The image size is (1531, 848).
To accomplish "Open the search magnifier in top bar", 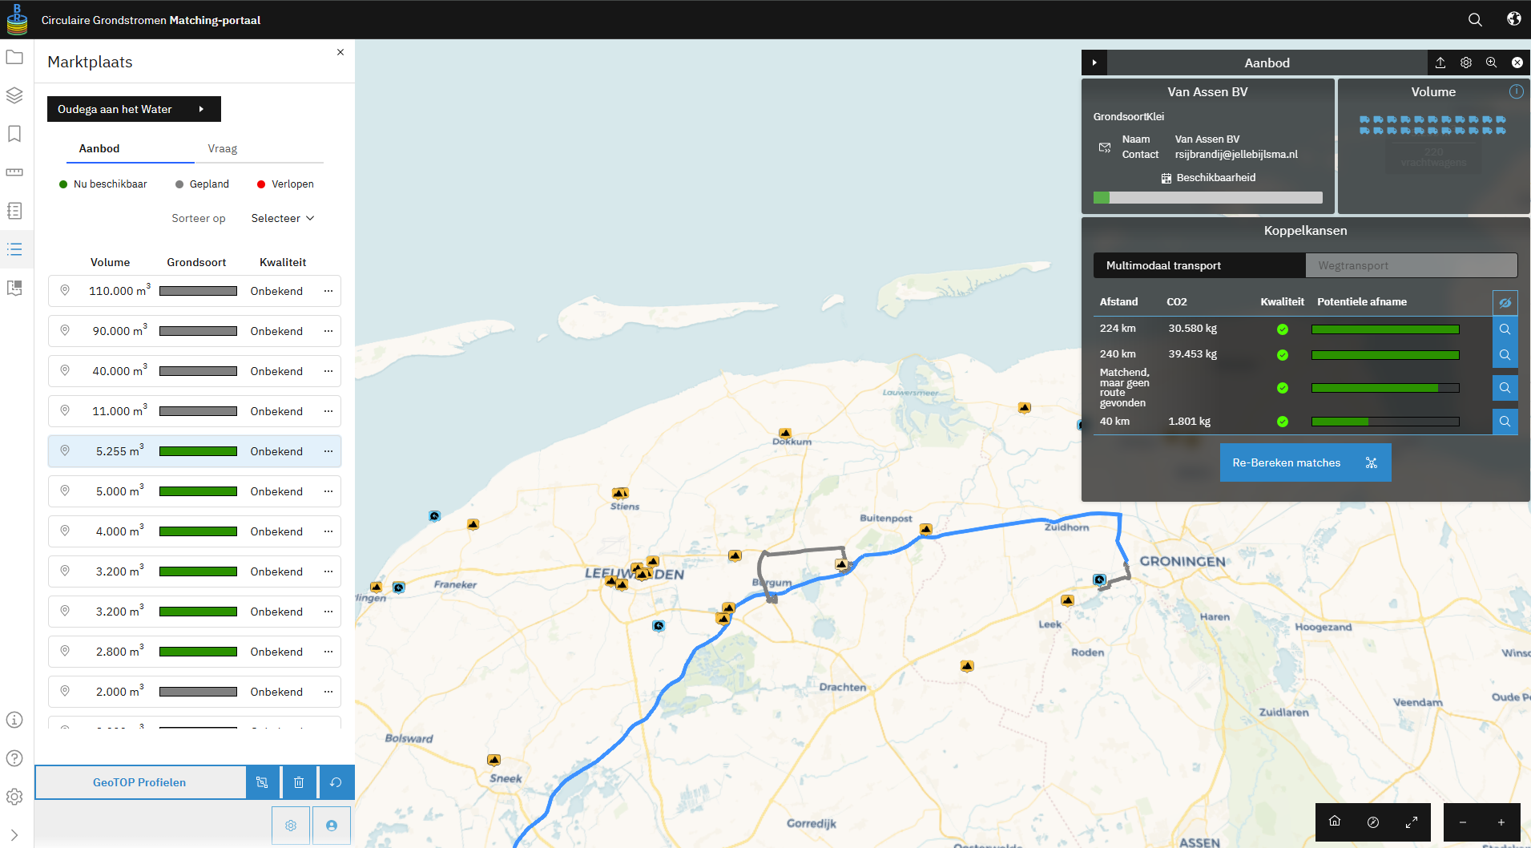I will [x=1475, y=19].
